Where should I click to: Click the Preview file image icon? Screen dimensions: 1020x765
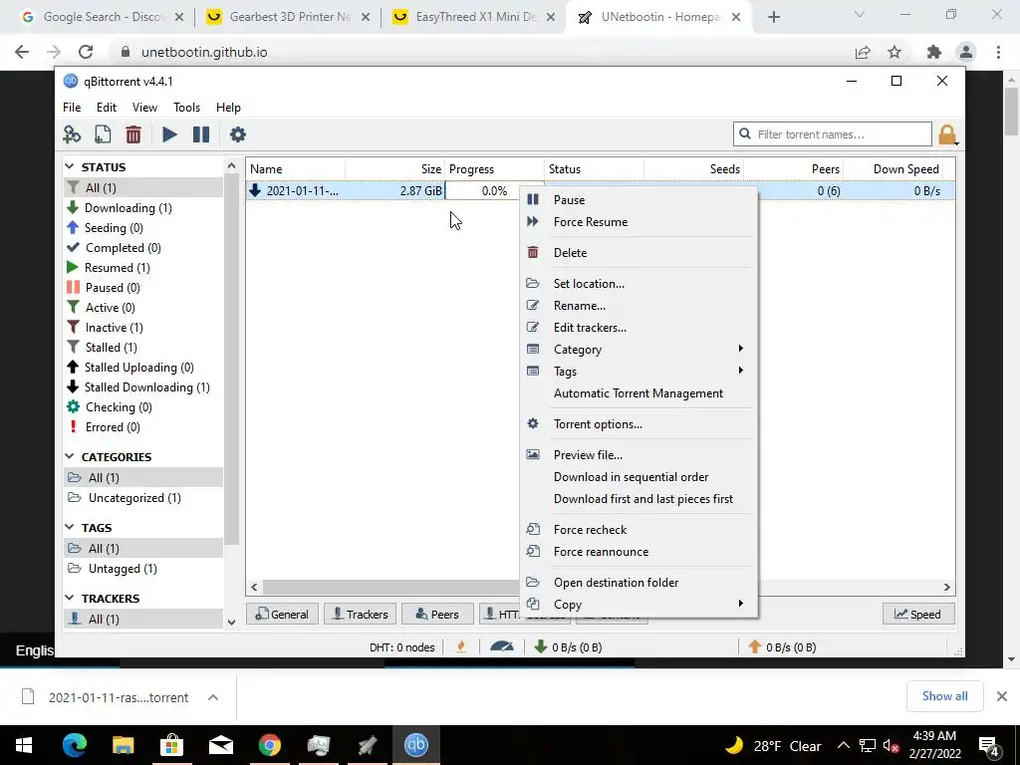coord(533,454)
